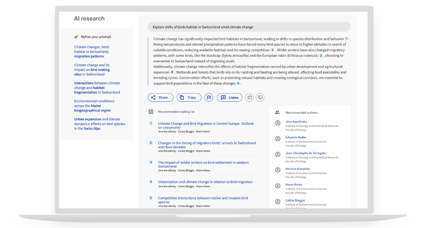
Task: Click the flag report icon button
Action: pos(209,98)
